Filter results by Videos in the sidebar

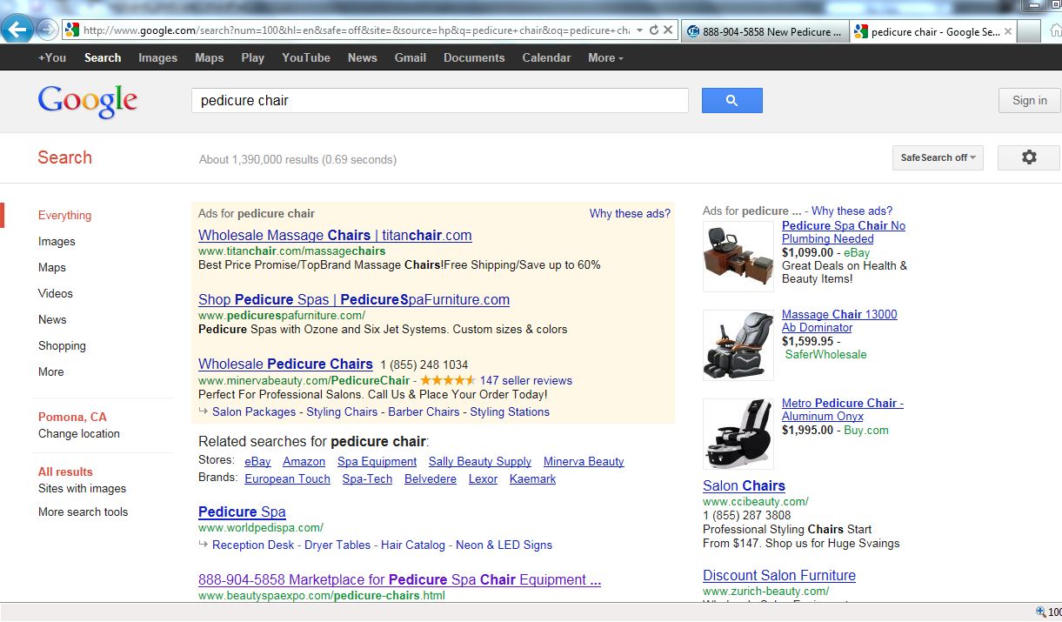(x=56, y=293)
